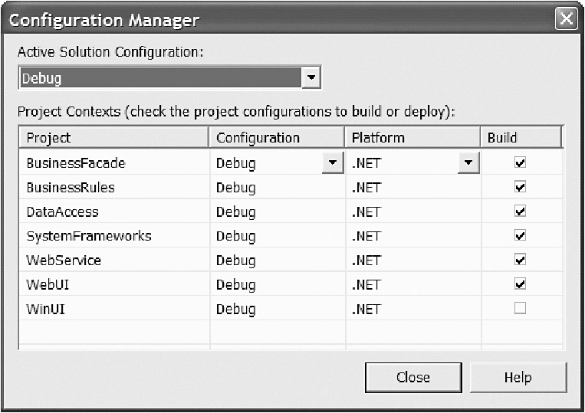Click the Close button

coord(413,377)
